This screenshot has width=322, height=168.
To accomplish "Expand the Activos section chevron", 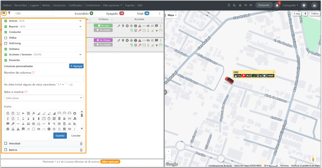I will [80, 21].
